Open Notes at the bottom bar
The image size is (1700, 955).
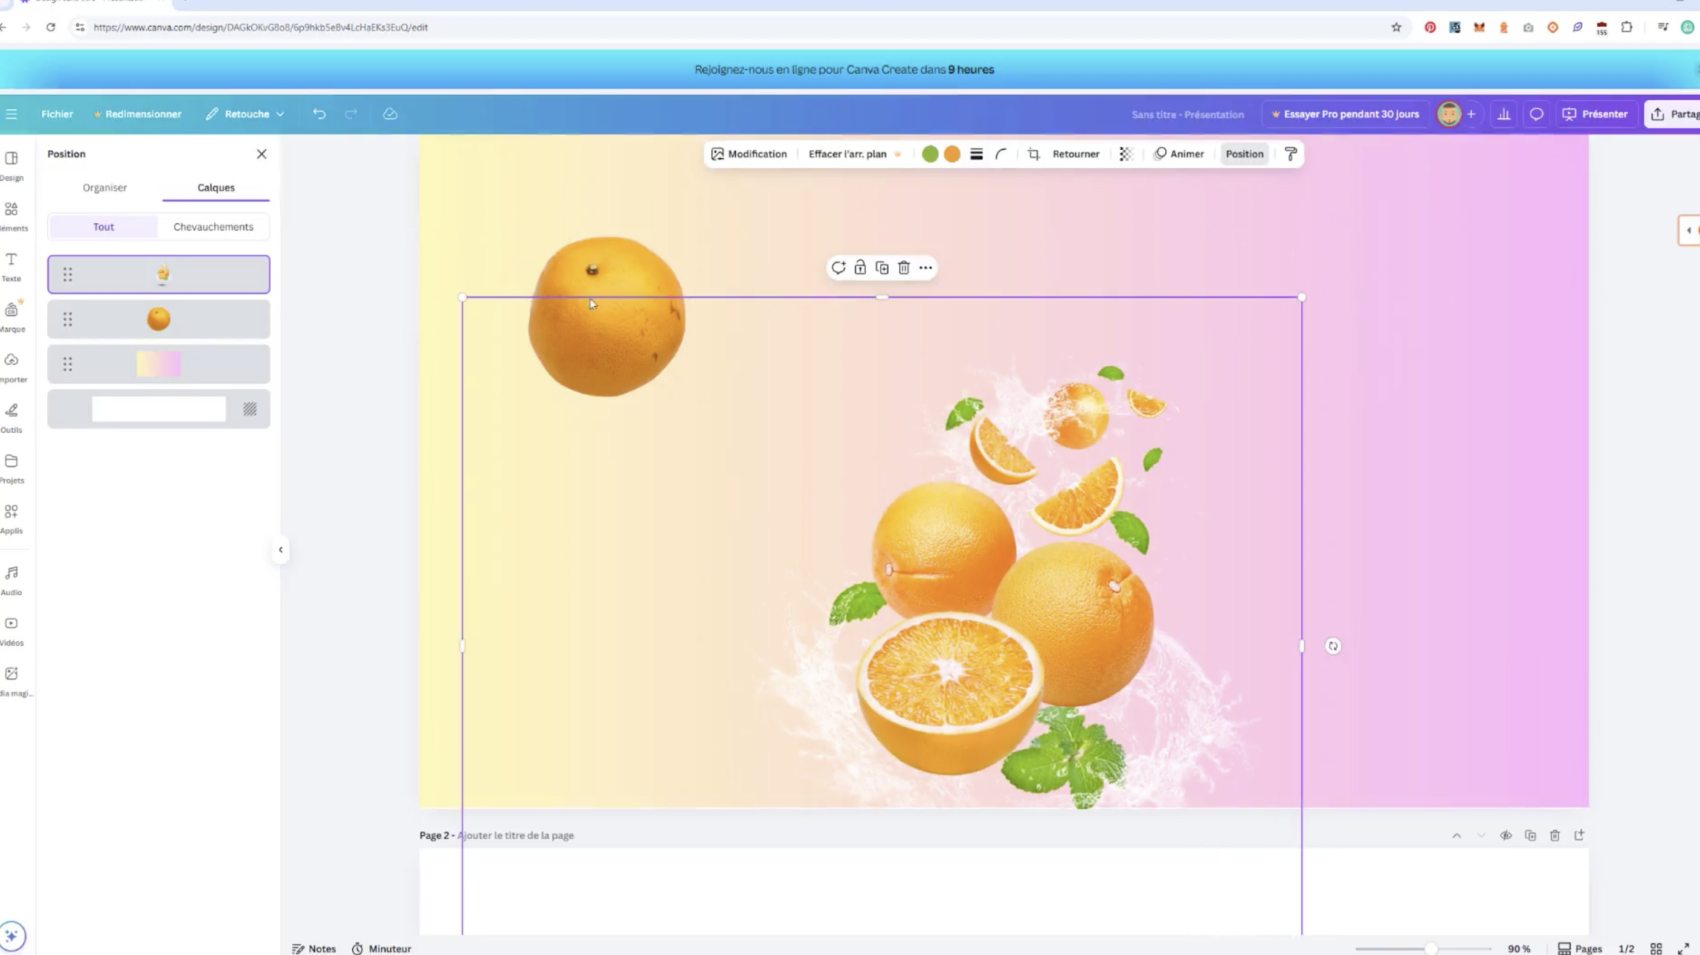coord(314,948)
